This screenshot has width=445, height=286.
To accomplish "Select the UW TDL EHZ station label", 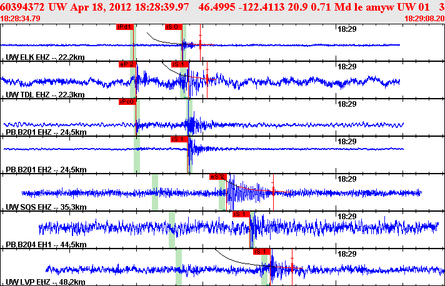I will pyautogui.click(x=45, y=95).
